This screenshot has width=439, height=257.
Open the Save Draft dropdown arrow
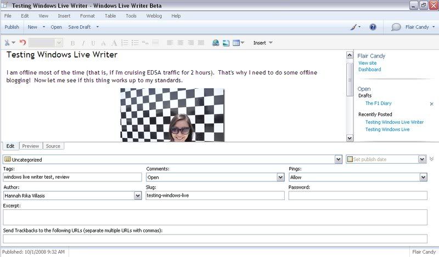click(x=98, y=27)
